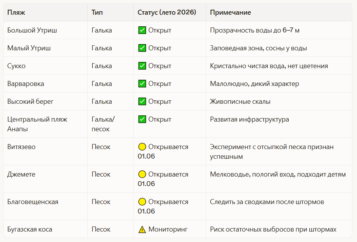Click green checkmark icon in Большой Утриш row
The image size is (357, 242).
point(142,30)
